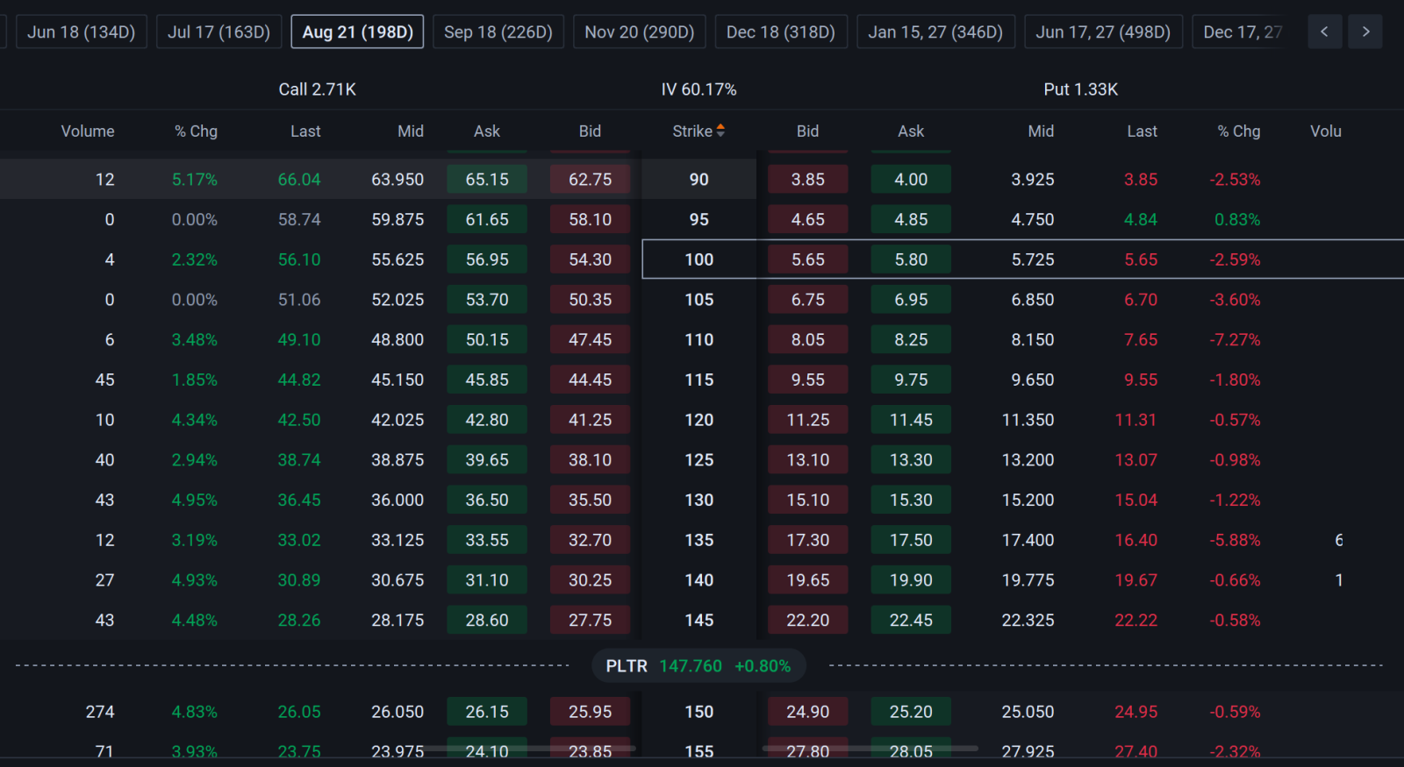Screen dimensions: 1404x767
Task: Click put Bid 13.10 at strike 125
Action: tap(808, 459)
